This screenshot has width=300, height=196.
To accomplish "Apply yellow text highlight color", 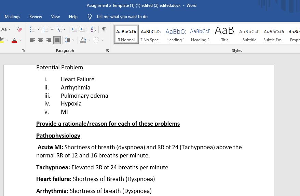I will 2,40.
